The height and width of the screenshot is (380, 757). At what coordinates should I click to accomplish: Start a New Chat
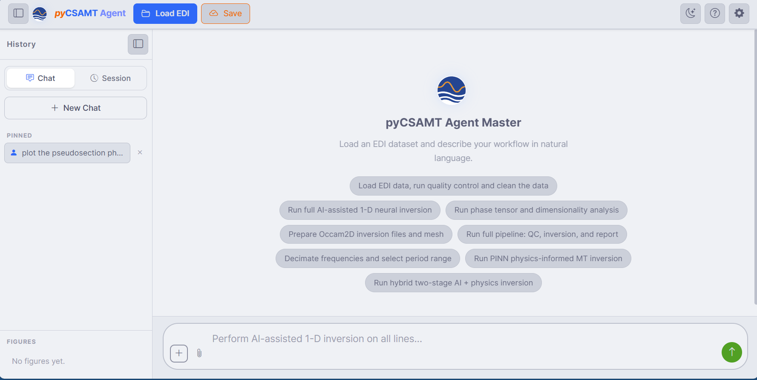coord(76,108)
